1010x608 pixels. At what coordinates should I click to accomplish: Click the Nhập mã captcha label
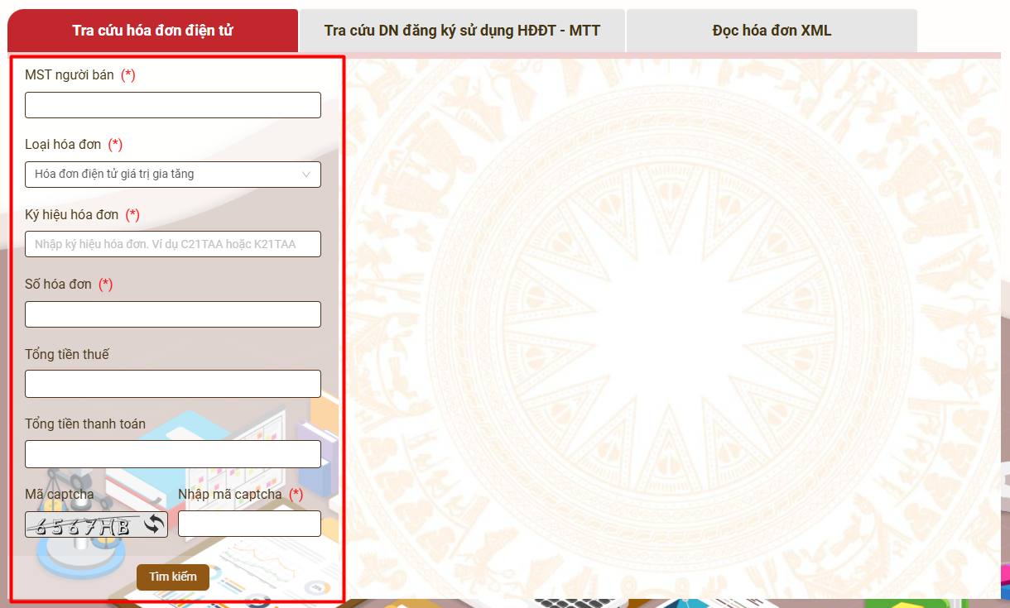pos(230,495)
